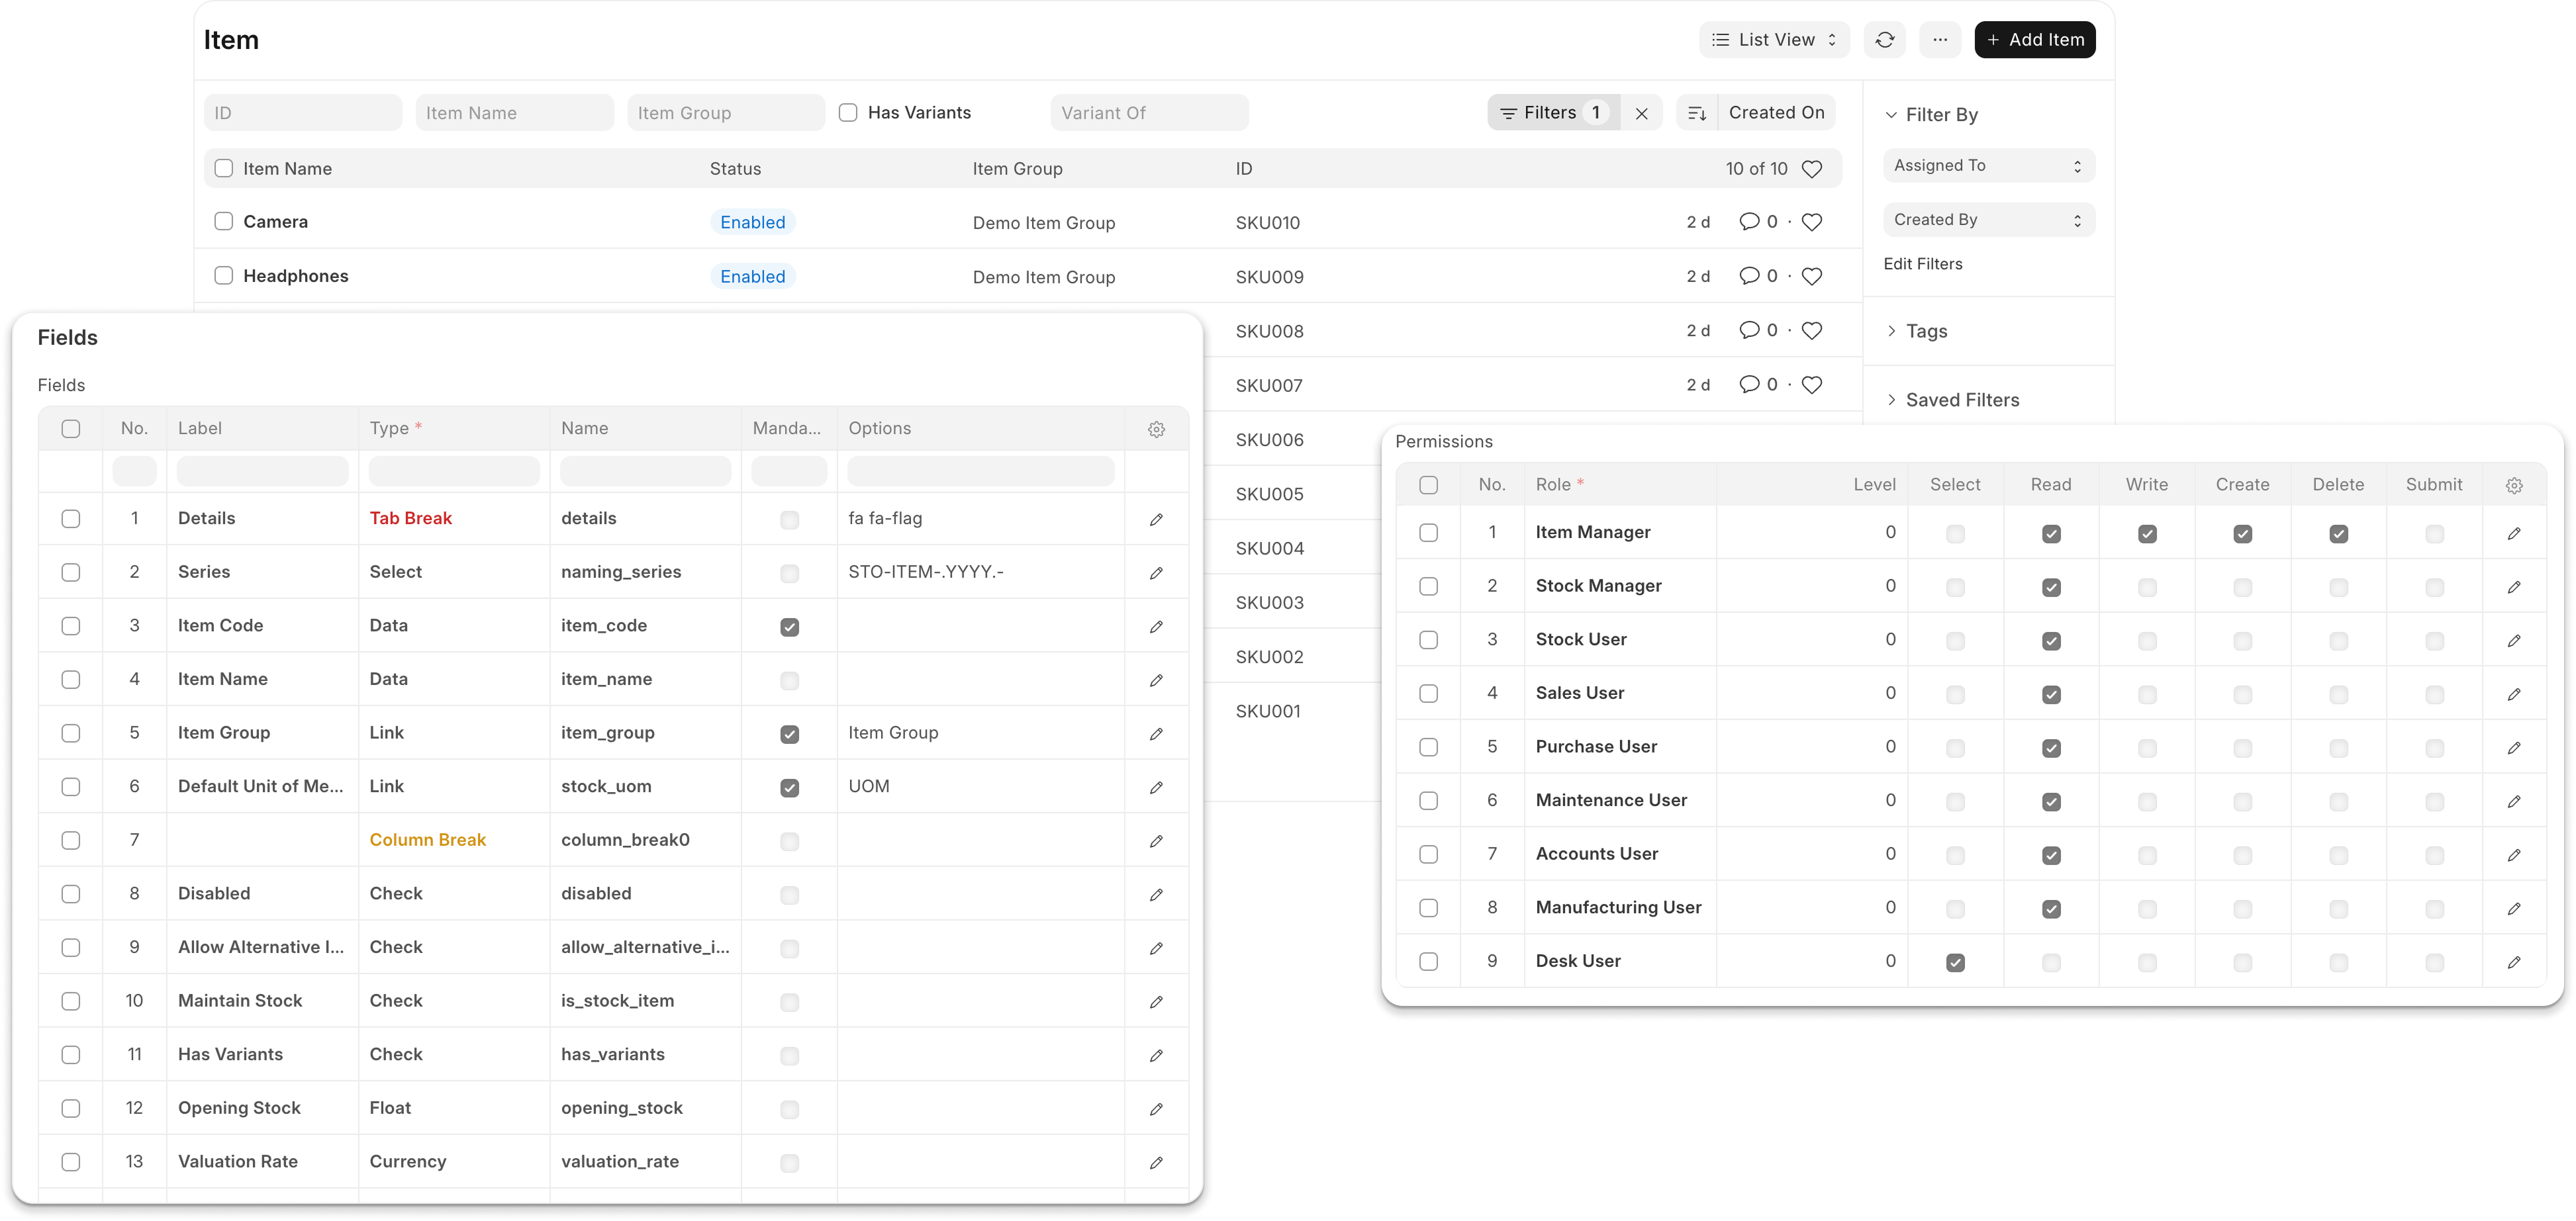
Task: Toggle Mandatory checkbox for Item Name field
Action: (x=789, y=681)
